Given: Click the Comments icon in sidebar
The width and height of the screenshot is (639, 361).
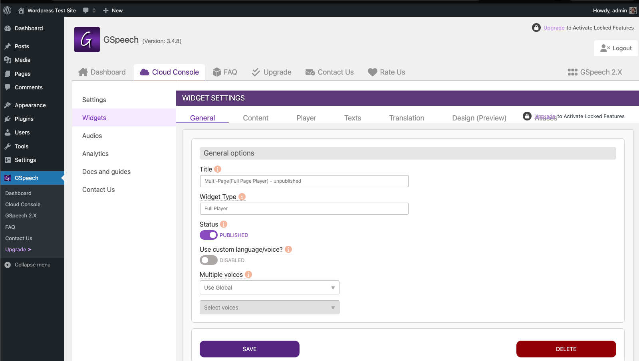Looking at the screenshot, I should point(8,87).
